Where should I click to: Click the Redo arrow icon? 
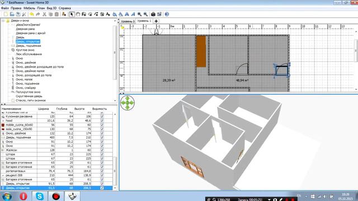coord(38,14)
